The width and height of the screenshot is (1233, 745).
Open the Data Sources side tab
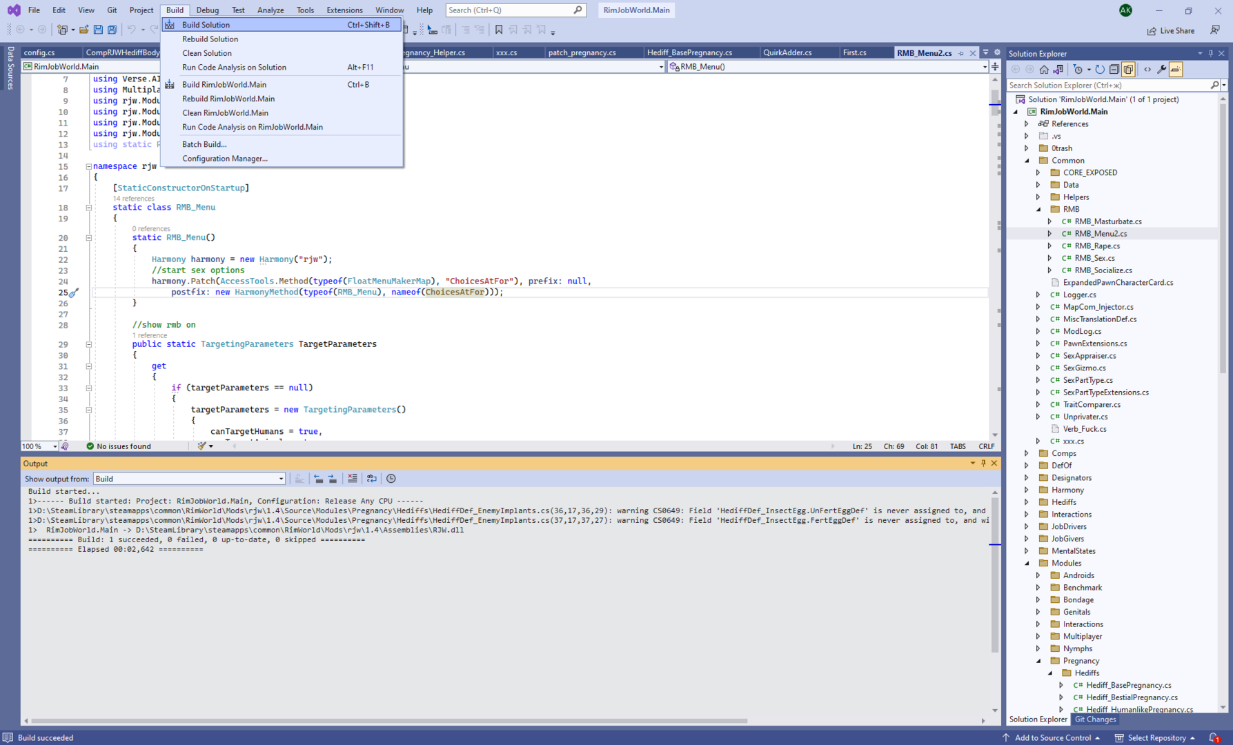(x=10, y=68)
